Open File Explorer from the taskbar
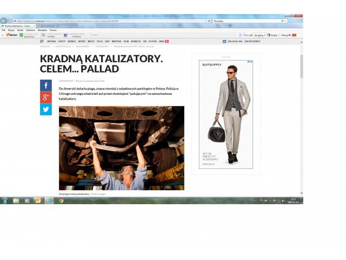346x260 pixels. point(16,200)
